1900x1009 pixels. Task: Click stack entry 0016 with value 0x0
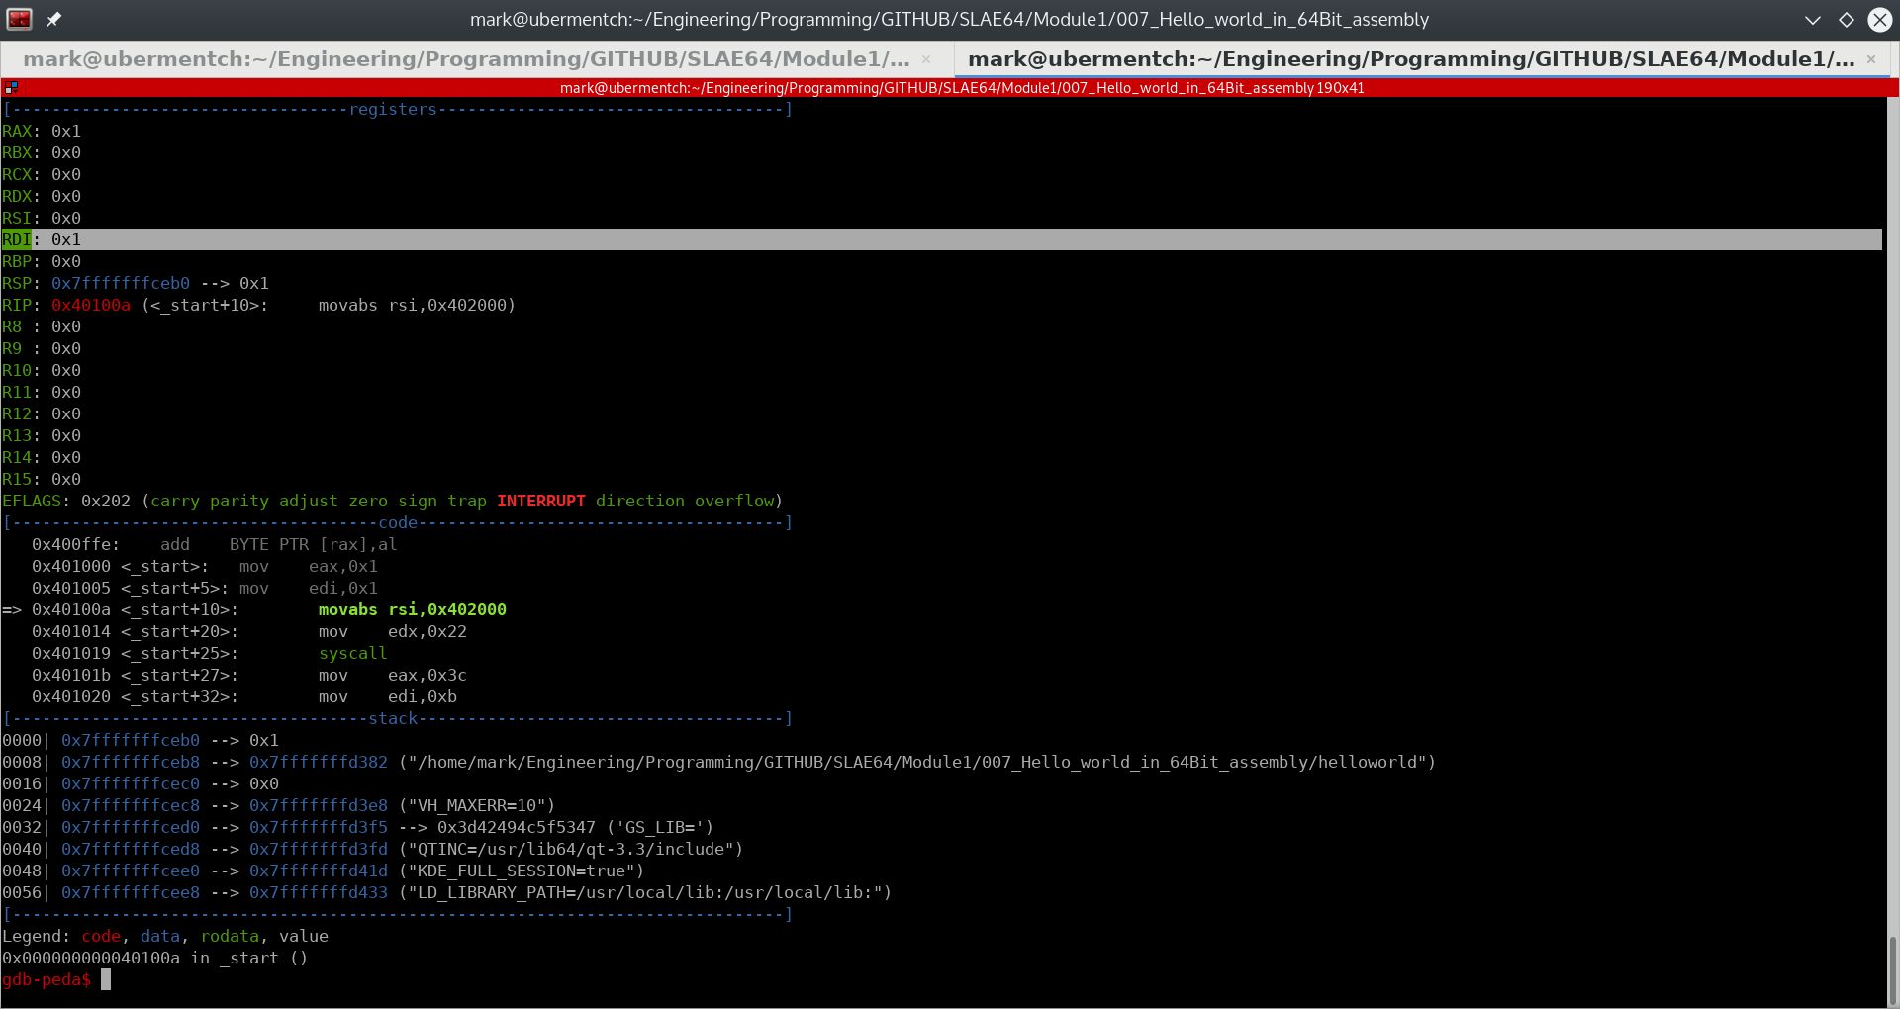tap(141, 783)
